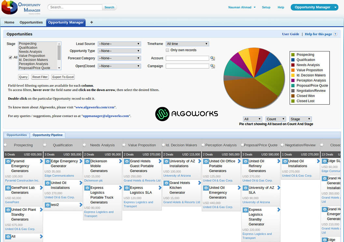Click the Closed Won legend color swatch

pos(293,96)
